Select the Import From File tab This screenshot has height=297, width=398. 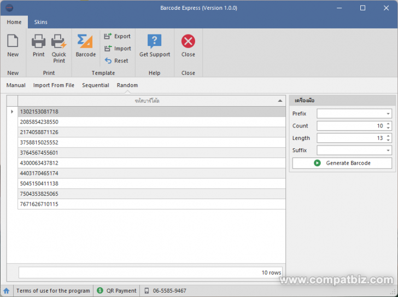pos(54,85)
